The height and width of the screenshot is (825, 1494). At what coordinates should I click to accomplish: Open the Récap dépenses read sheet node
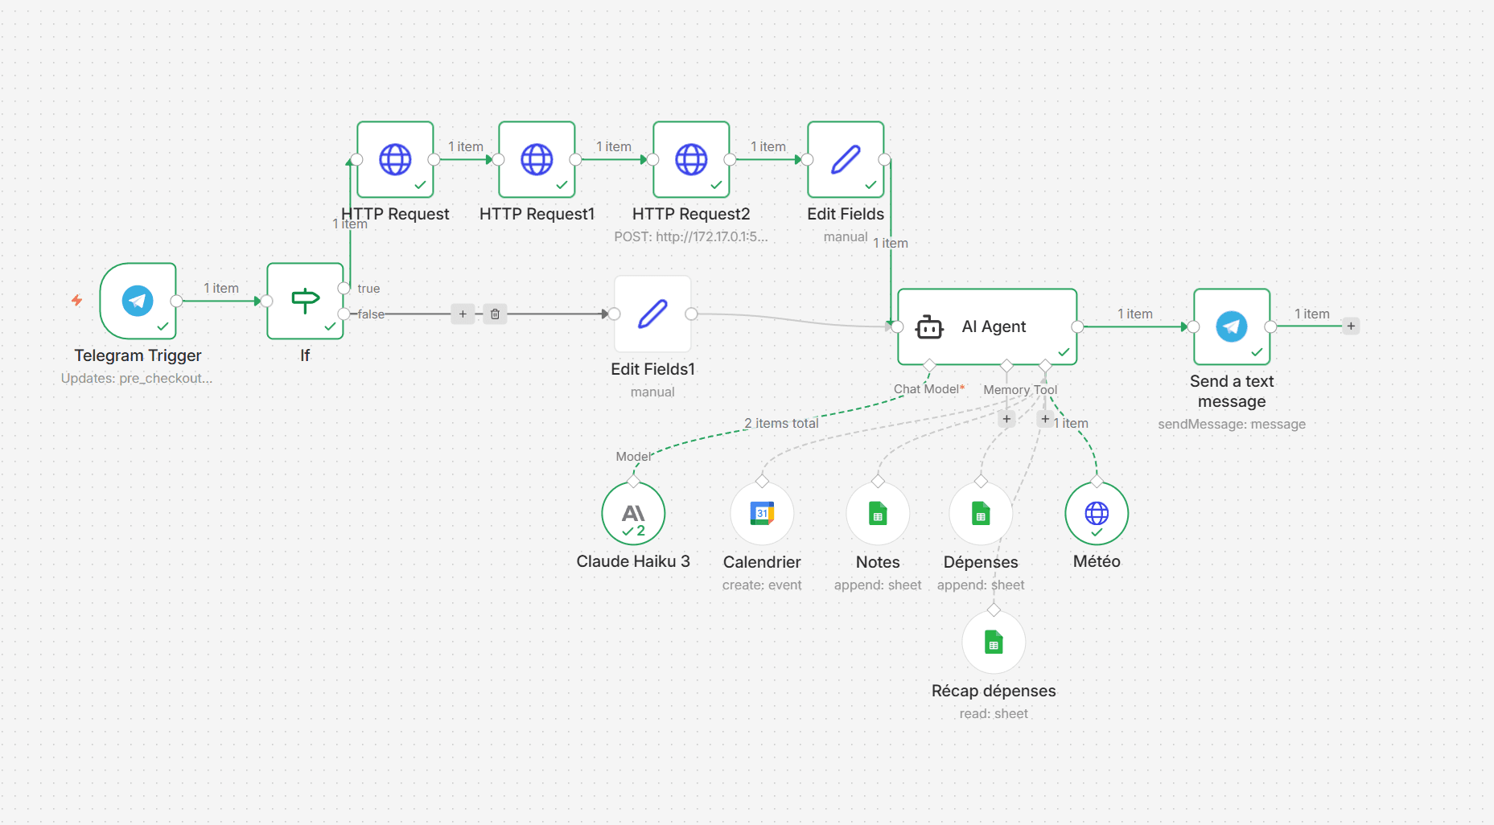(994, 642)
